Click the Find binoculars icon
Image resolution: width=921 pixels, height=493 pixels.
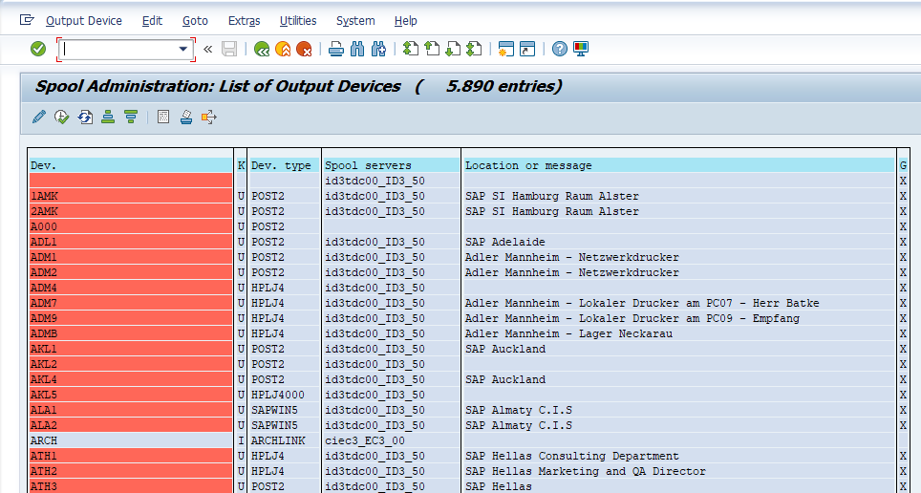[357, 49]
